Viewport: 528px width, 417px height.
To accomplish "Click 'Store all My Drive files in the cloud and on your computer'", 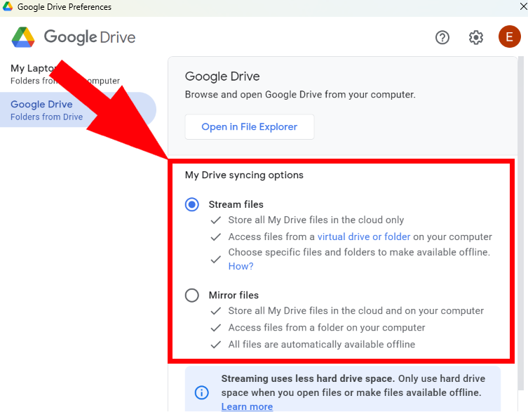I will tap(356, 310).
